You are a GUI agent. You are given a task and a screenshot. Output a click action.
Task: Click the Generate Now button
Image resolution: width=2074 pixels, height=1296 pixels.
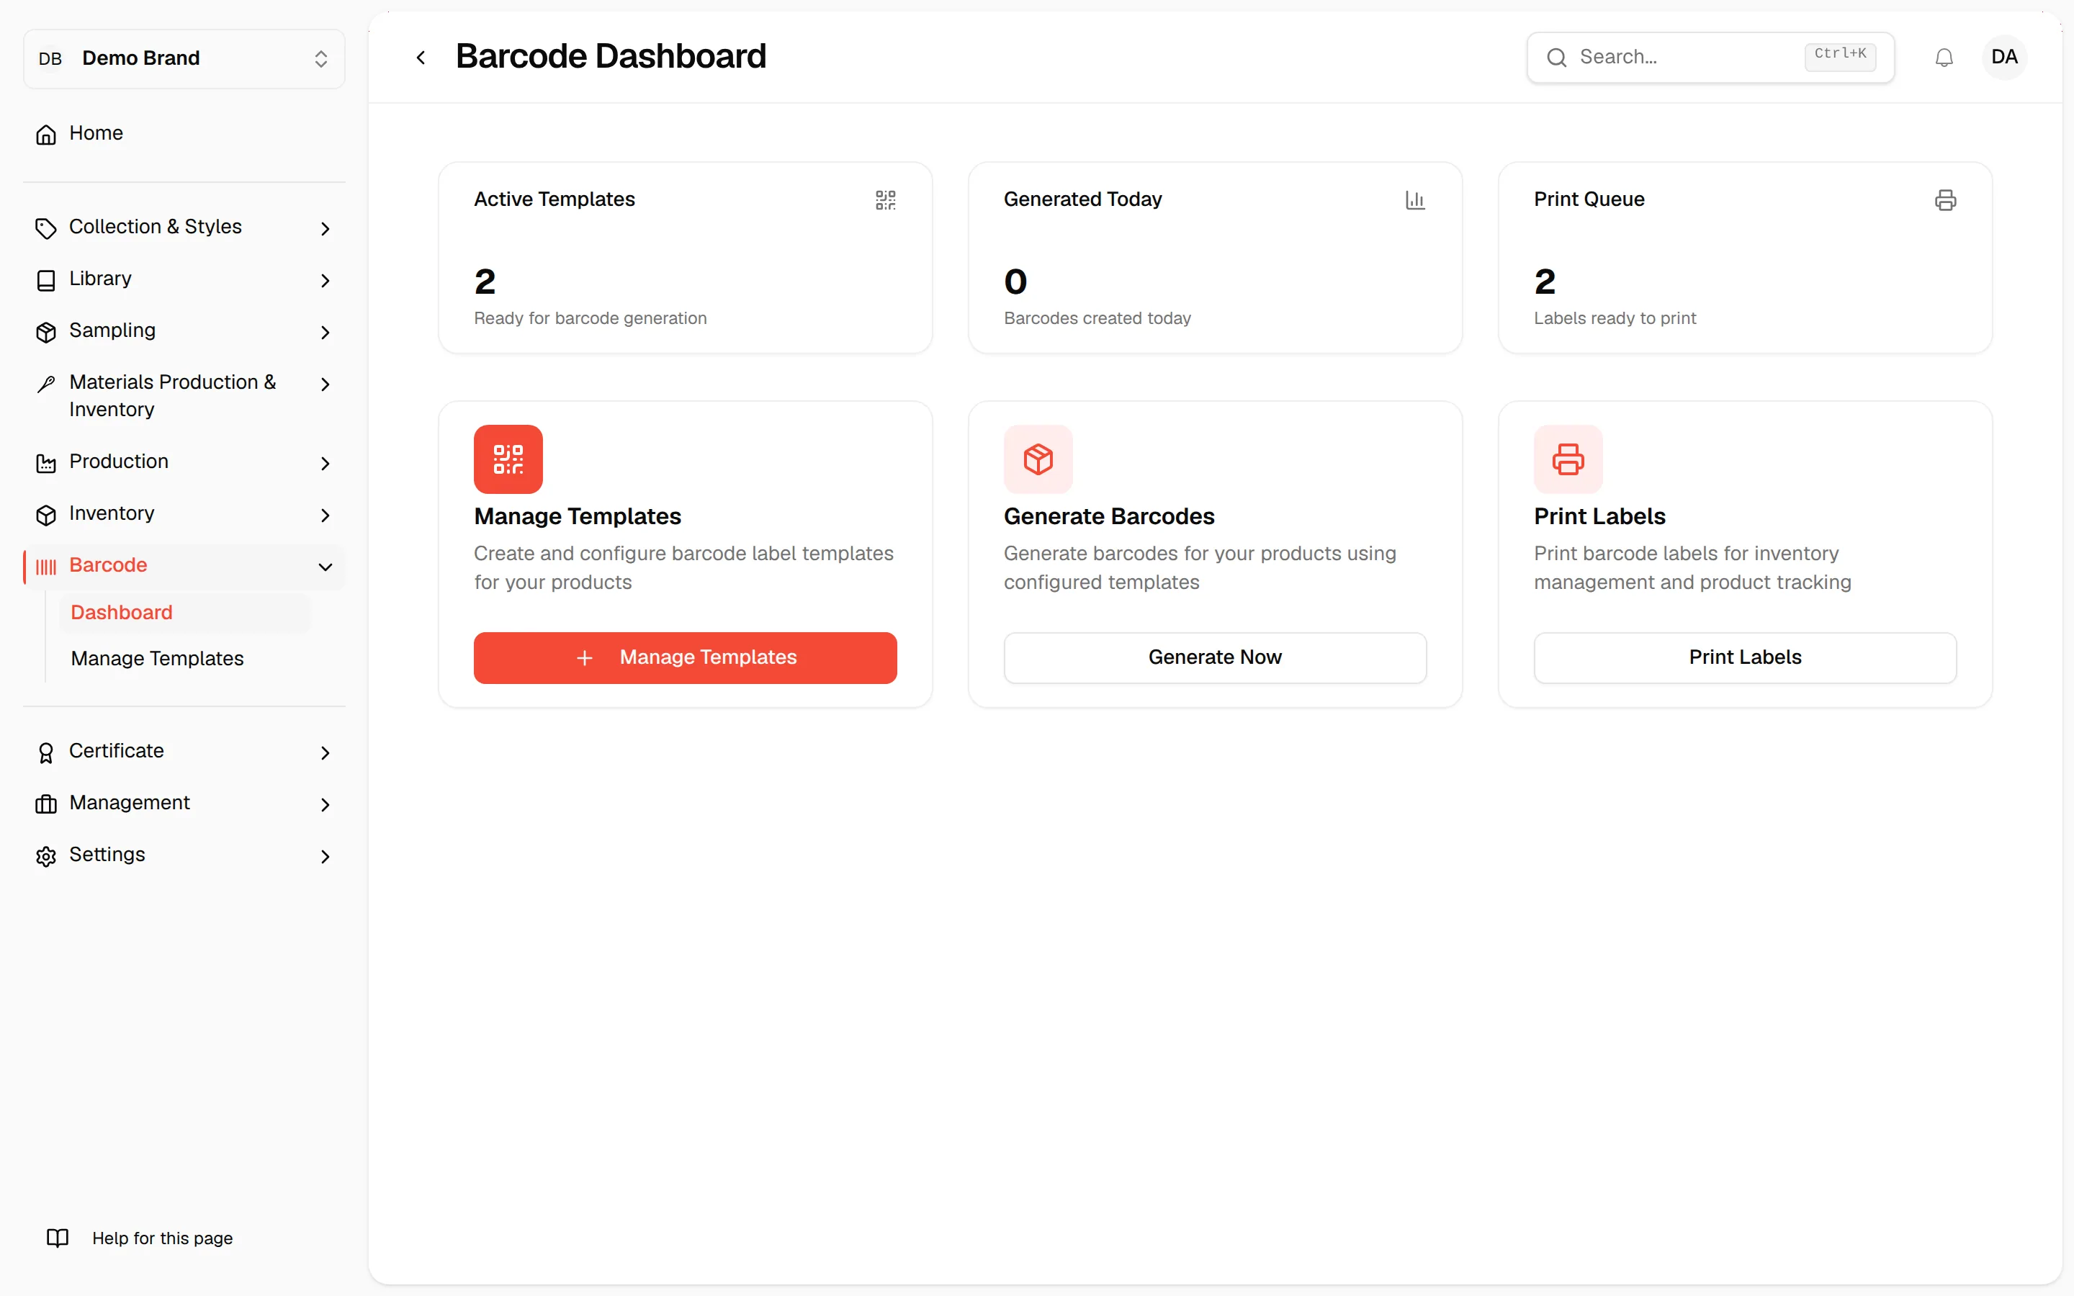tap(1214, 657)
